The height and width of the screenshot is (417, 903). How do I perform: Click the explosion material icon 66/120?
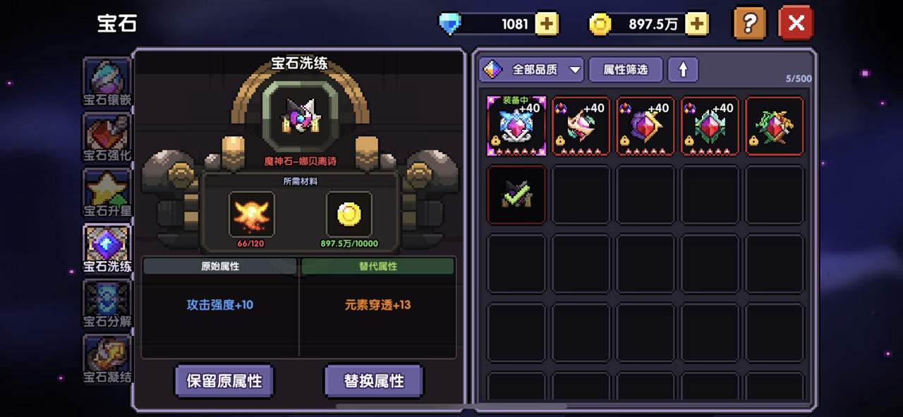point(252,214)
